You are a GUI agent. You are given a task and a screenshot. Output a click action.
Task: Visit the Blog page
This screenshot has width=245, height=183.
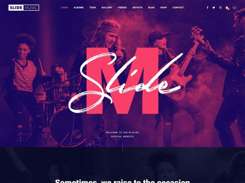tap(152, 8)
